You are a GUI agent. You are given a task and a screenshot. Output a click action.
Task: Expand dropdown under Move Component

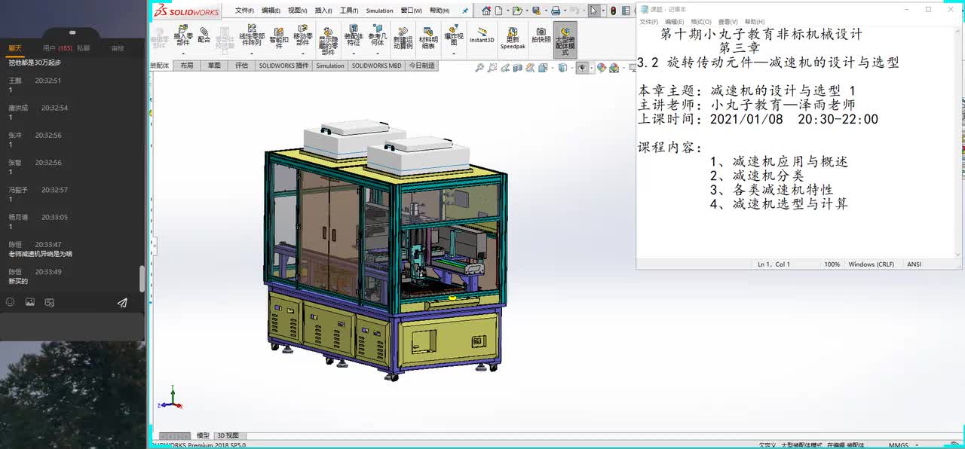(x=303, y=53)
